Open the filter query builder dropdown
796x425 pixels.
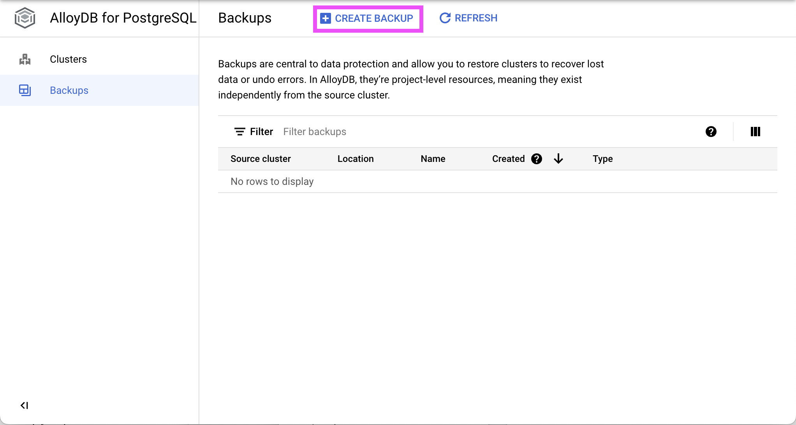tap(253, 132)
